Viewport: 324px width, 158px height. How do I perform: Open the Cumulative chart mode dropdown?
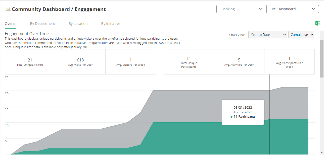point(301,35)
